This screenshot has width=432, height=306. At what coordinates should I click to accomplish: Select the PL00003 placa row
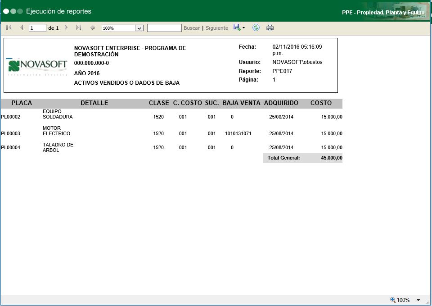11,134
